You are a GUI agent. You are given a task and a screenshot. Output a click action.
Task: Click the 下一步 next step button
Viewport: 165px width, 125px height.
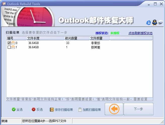tap(139, 109)
